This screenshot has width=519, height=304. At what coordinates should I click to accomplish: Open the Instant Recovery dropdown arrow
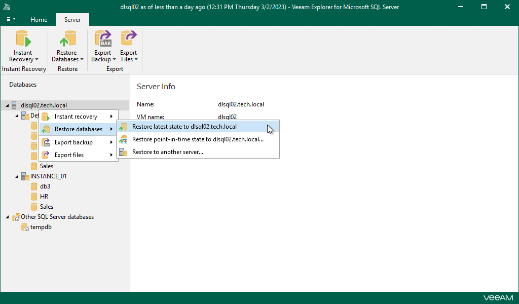35,59
